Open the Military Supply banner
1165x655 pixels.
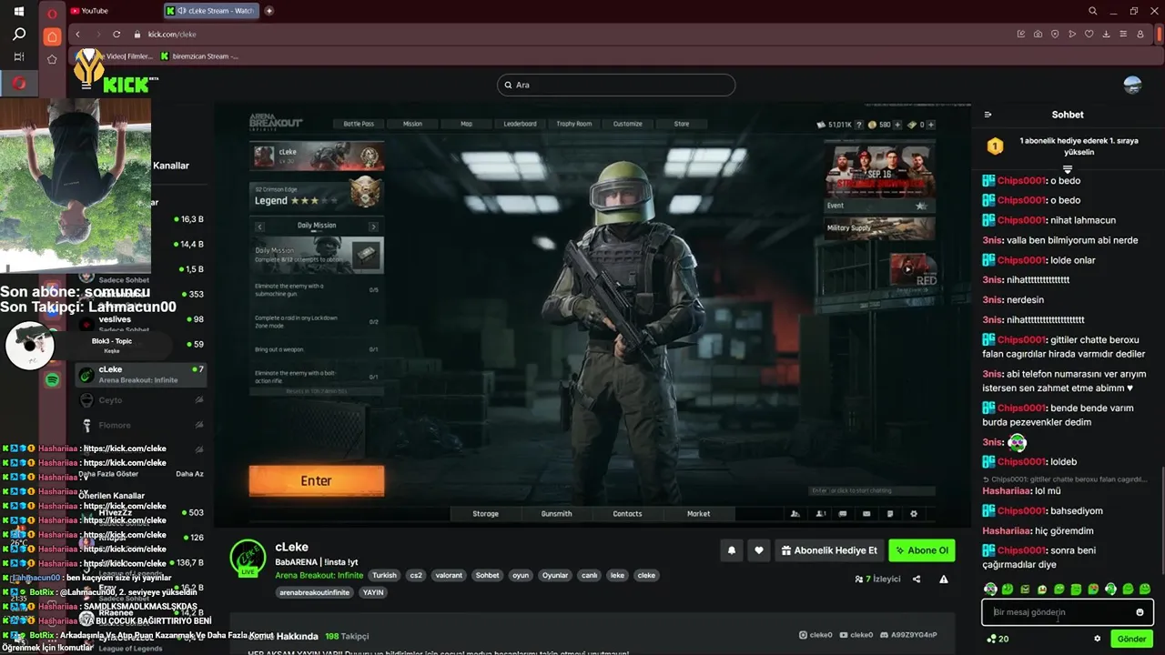point(879,227)
